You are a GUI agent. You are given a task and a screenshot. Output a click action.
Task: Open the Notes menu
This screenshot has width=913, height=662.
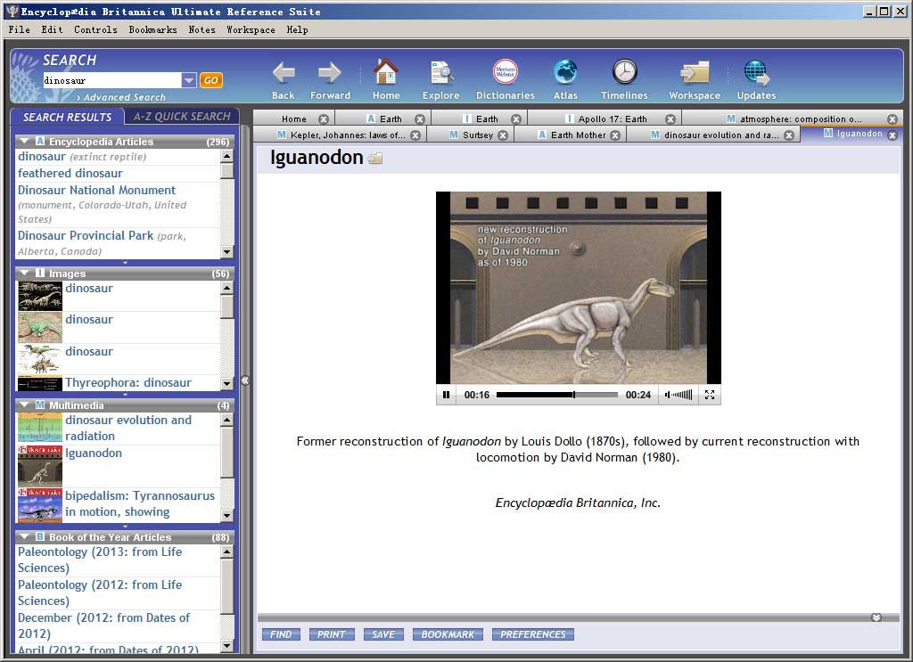point(202,29)
